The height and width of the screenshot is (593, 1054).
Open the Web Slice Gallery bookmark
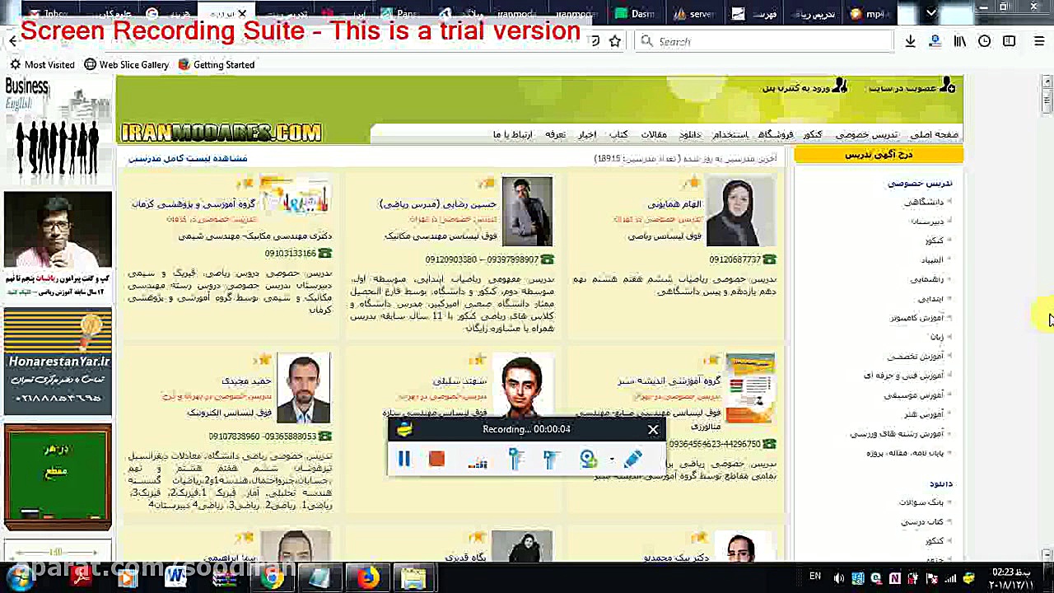click(x=127, y=64)
